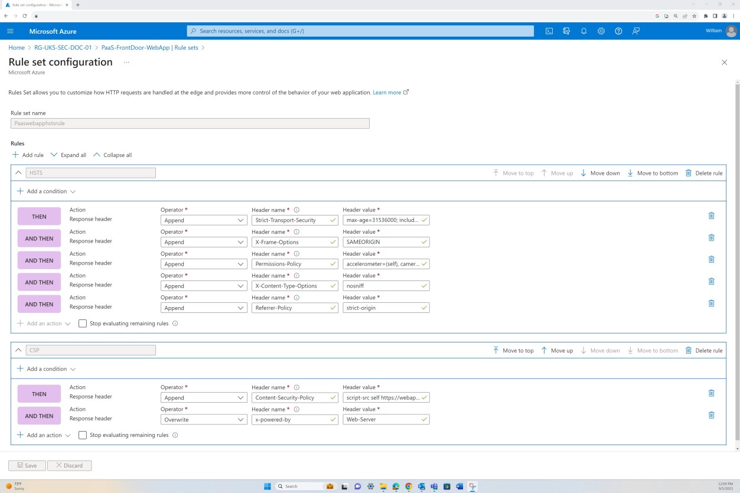
Task: Open the portal settings gear
Action: coord(601,31)
